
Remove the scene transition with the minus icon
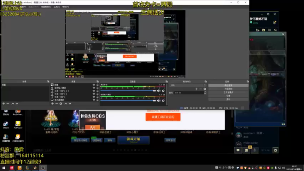[x=201, y=89]
